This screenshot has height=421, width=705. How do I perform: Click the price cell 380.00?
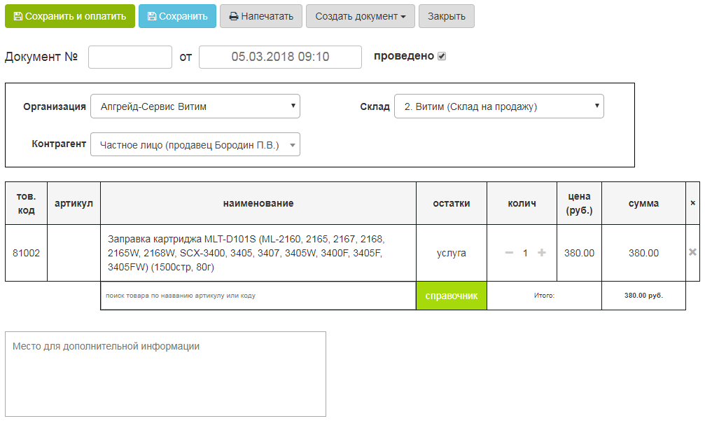[579, 253]
